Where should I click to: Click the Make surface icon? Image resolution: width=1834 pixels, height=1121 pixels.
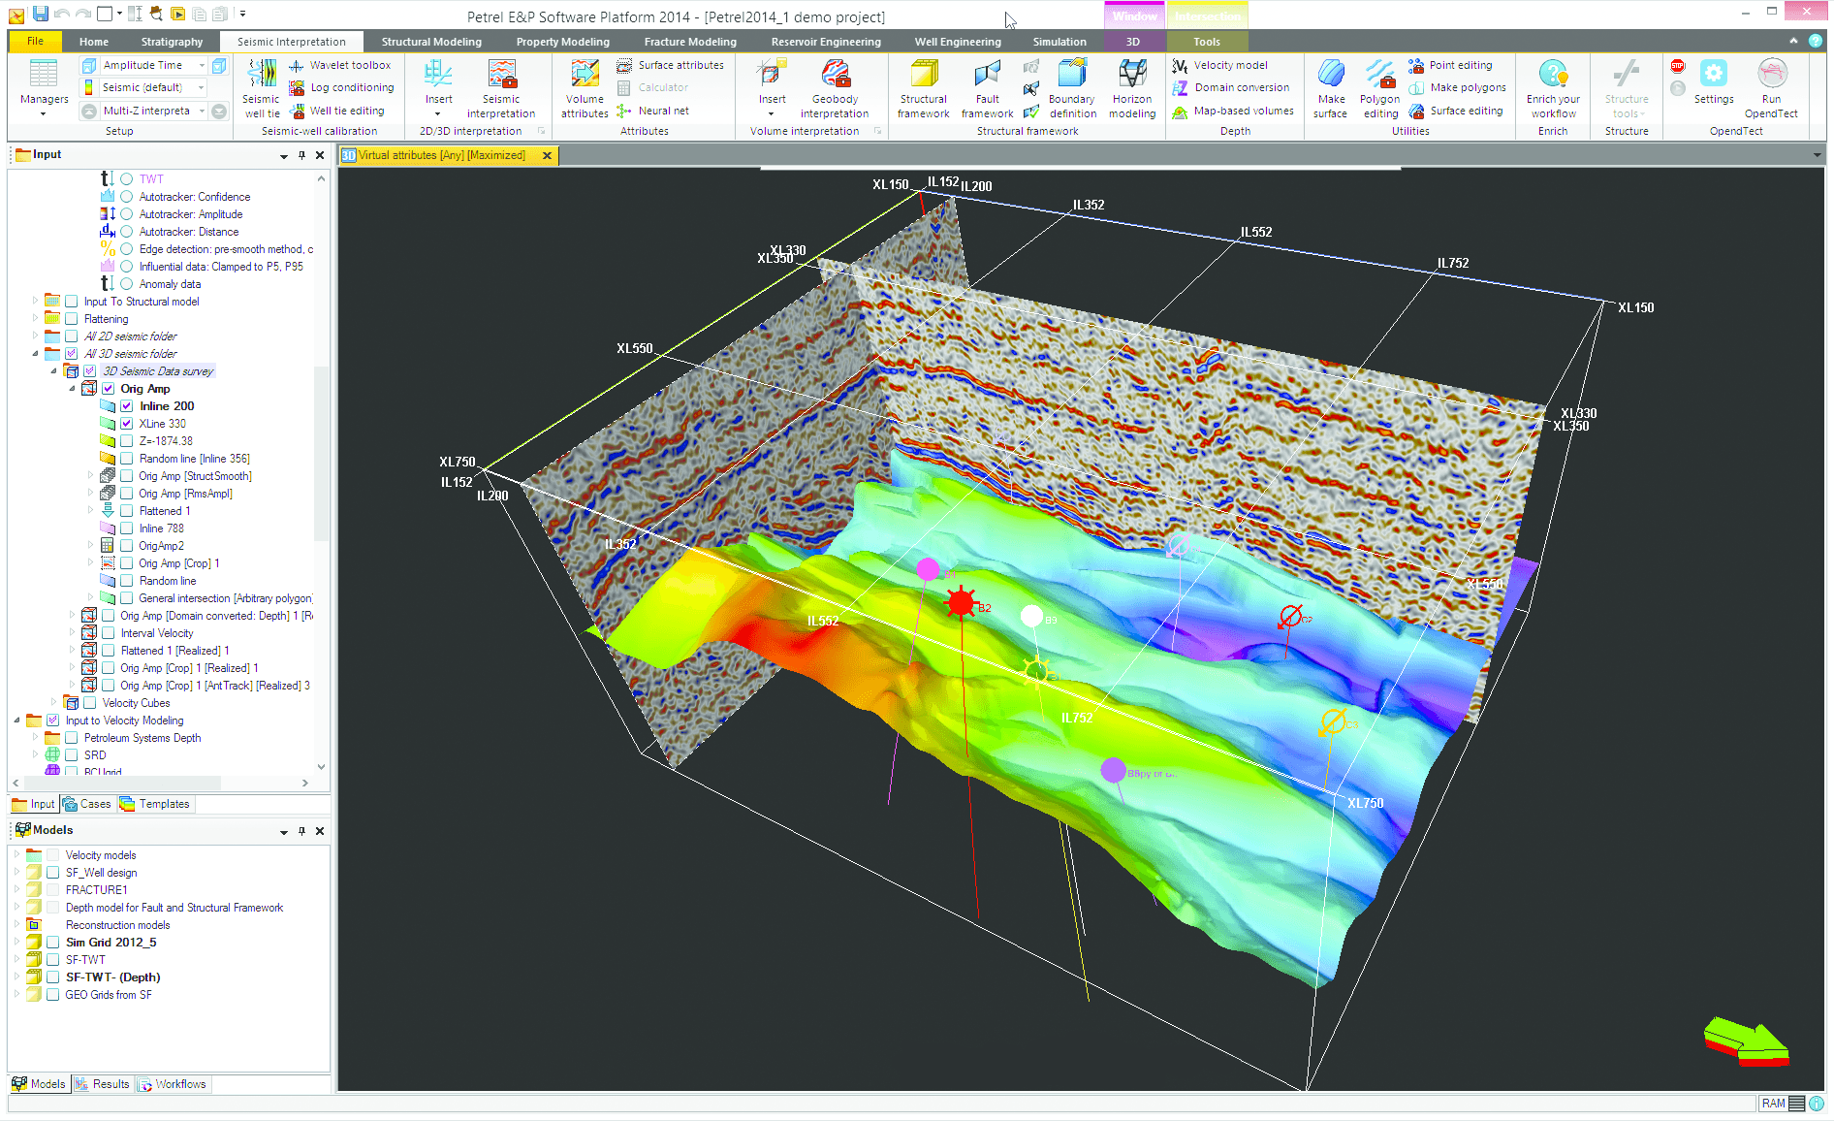tap(1331, 88)
